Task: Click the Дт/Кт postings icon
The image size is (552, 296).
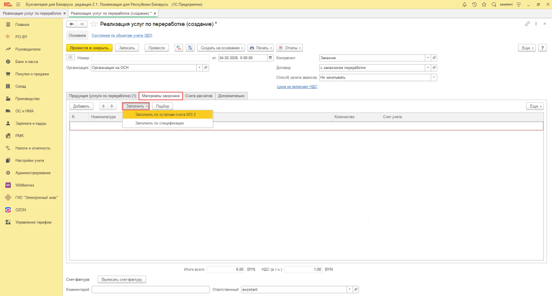Action: point(180,48)
